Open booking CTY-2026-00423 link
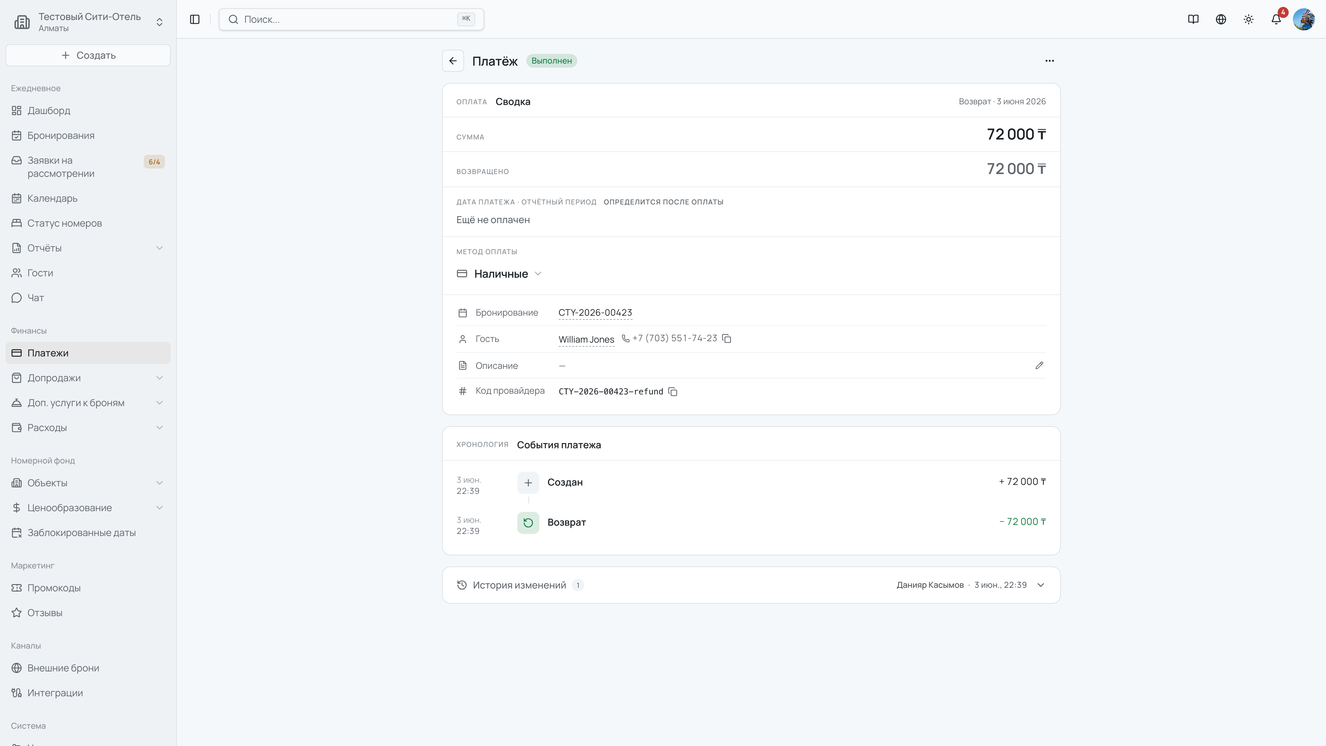Screen dimensions: 1326x746 click(x=595, y=313)
